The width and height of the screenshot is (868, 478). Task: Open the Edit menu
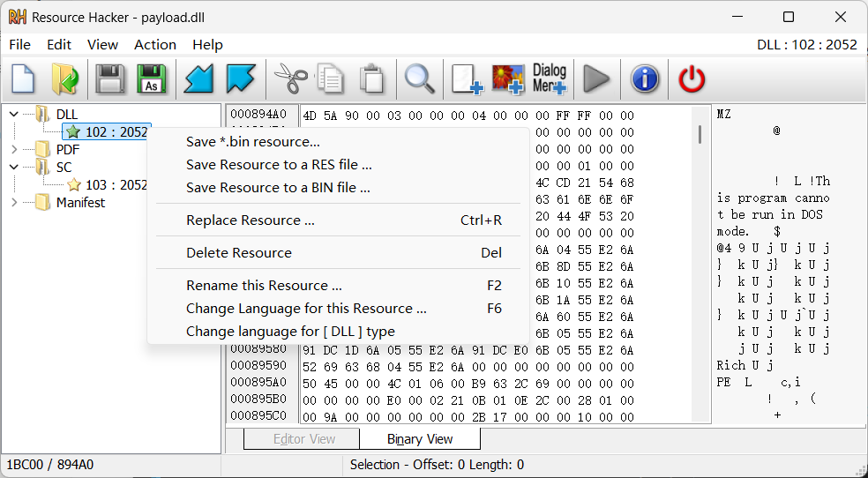point(59,45)
